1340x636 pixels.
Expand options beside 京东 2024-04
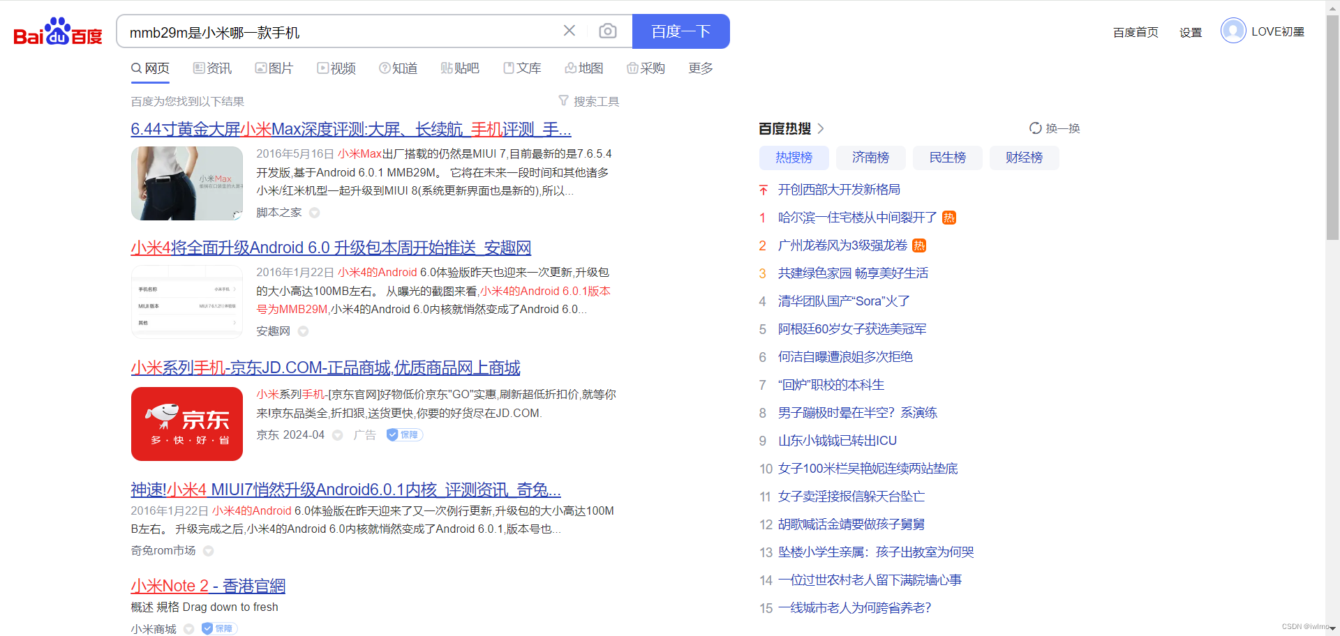pyautogui.click(x=338, y=435)
